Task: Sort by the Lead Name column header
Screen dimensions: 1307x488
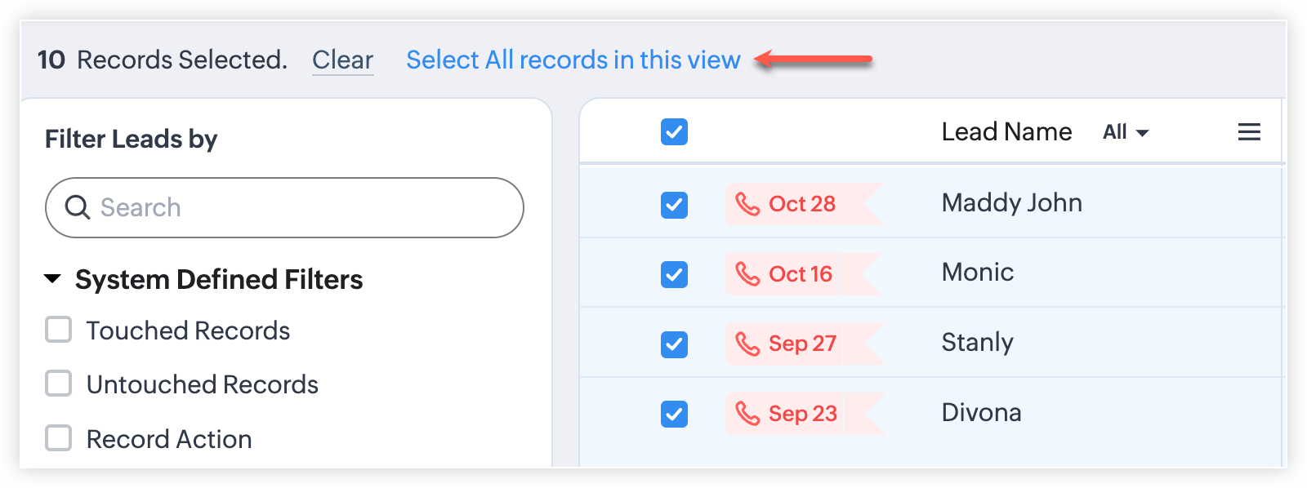Action: (1006, 132)
